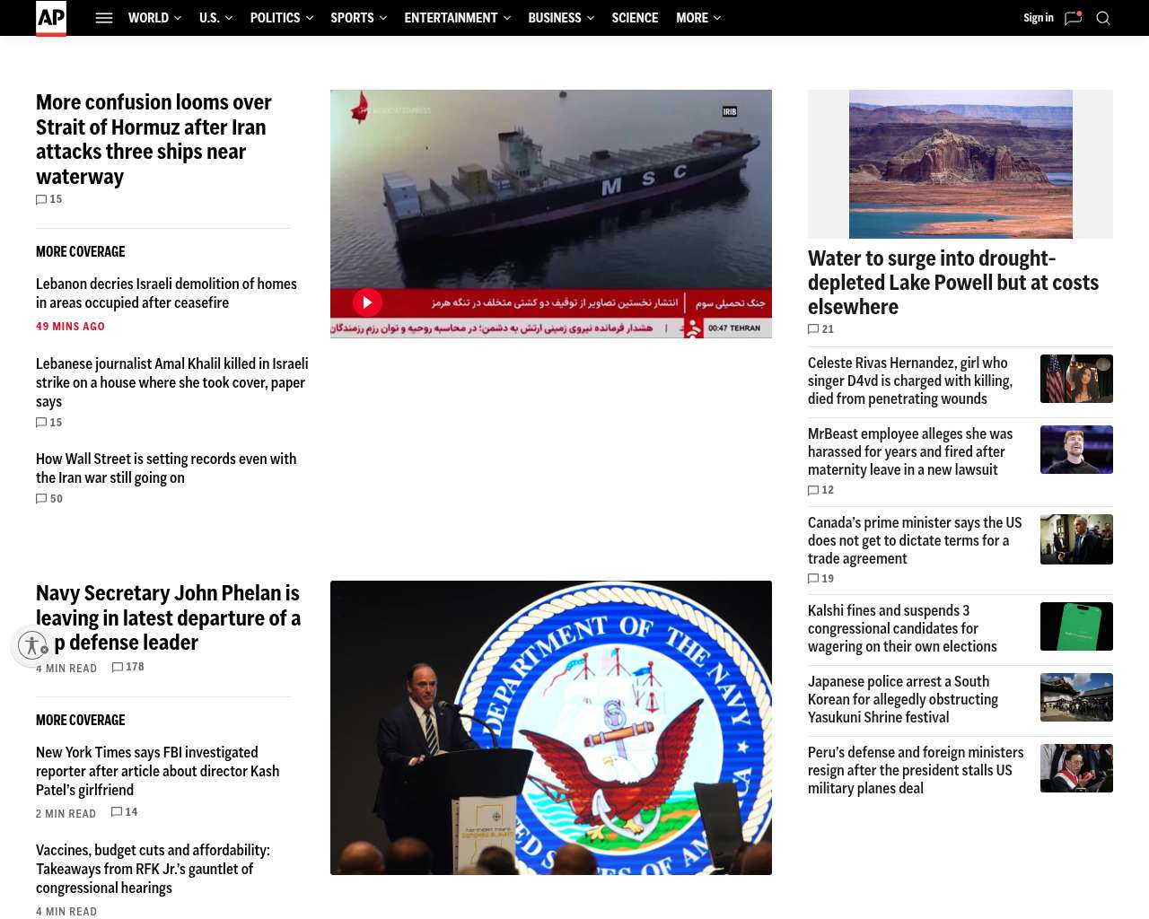The width and height of the screenshot is (1149, 919).
Task: Open Peru's ministers resign headline
Action: (x=916, y=770)
